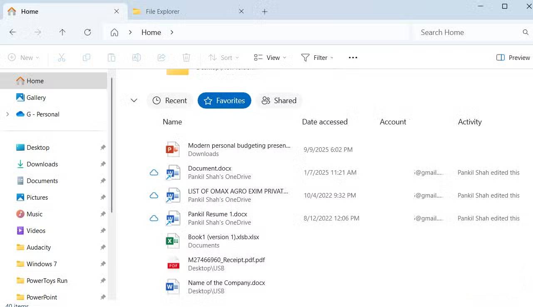Click the Up directory arrow icon
This screenshot has width=533, height=307.
coord(62,32)
